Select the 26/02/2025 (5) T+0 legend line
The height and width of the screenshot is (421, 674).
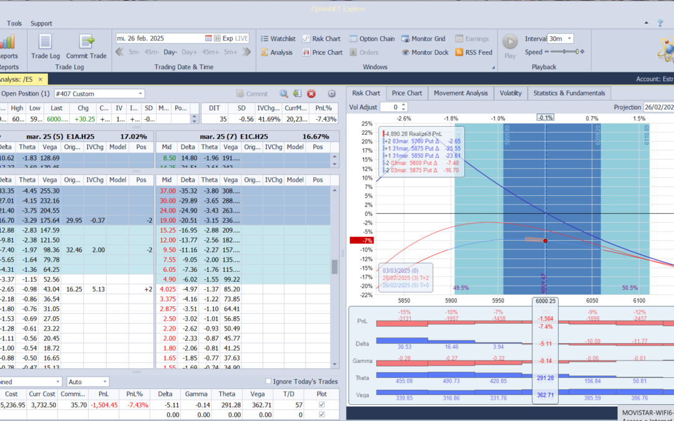[406, 285]
